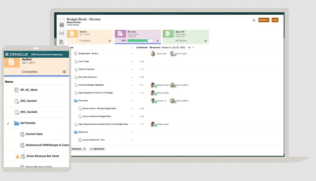The image size is (316, 181).
Task: Open the Name column header dropdown arrow
Action: tap(132, 48)
